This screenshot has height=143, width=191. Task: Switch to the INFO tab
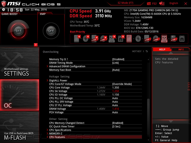tap(181, 49)
